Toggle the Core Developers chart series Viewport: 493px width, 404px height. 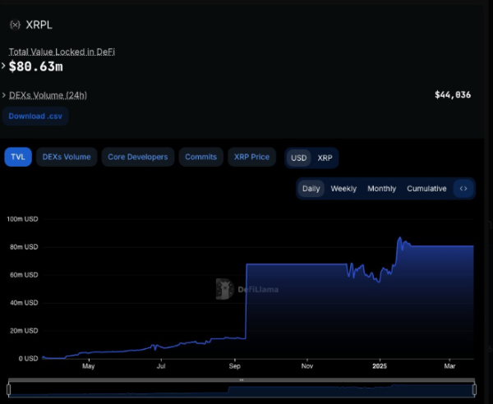pyautogui.click(x=138, y=157)
